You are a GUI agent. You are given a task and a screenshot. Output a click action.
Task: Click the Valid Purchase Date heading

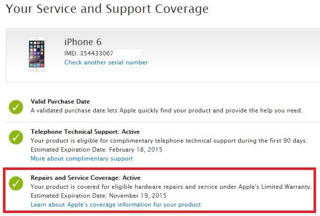[60, 102]
